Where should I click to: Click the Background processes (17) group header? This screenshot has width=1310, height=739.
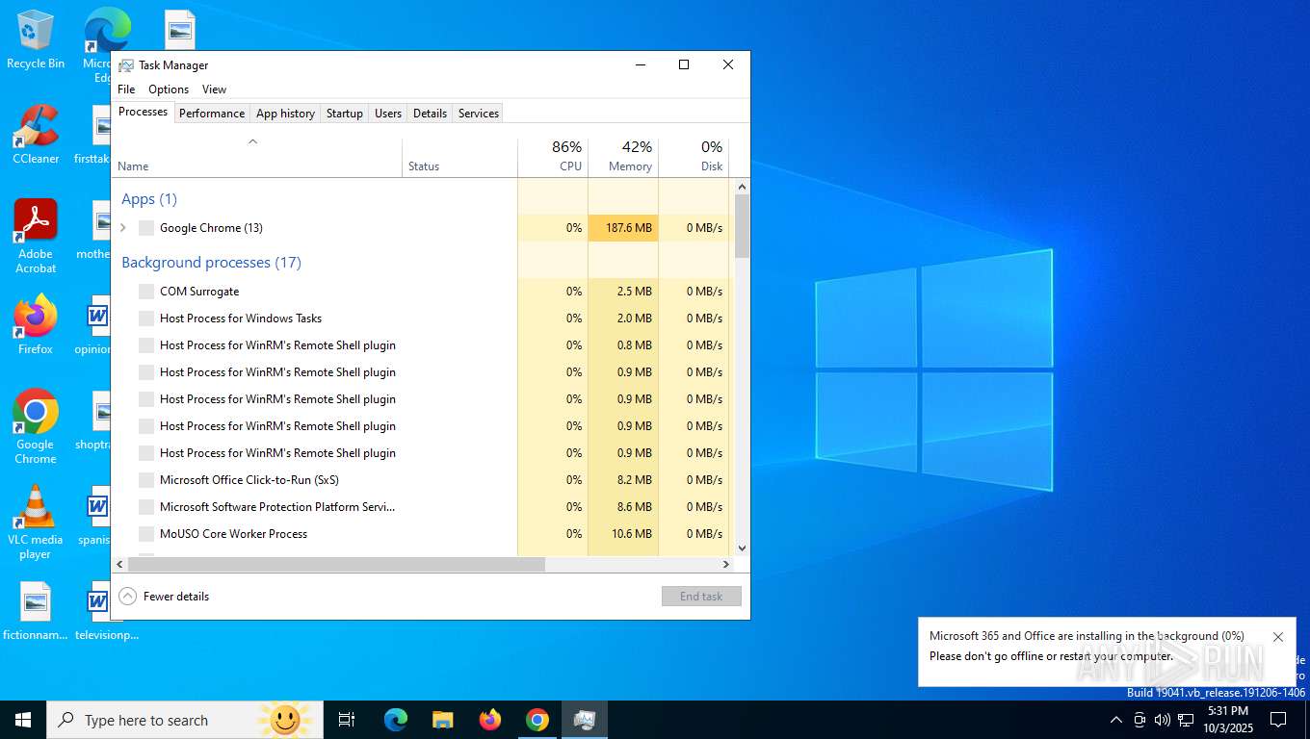click(x=211, y=263)
